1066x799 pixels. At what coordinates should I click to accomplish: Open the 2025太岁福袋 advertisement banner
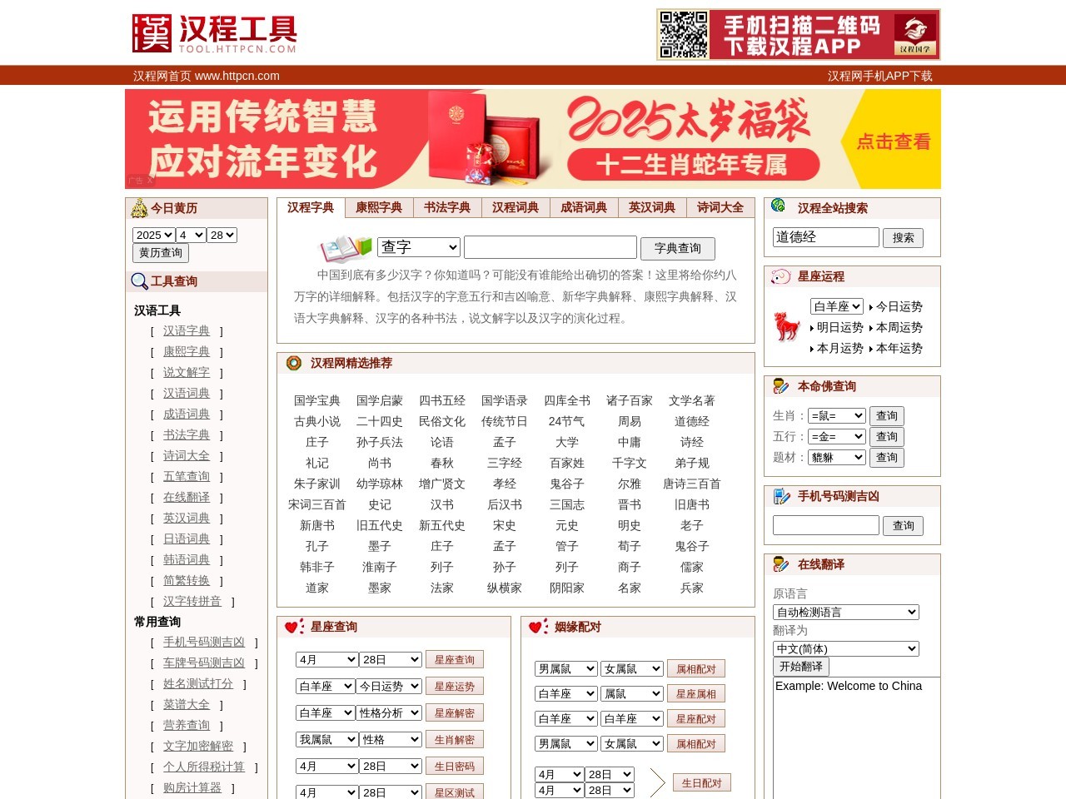pyautogui.click(x=533, y=139)
